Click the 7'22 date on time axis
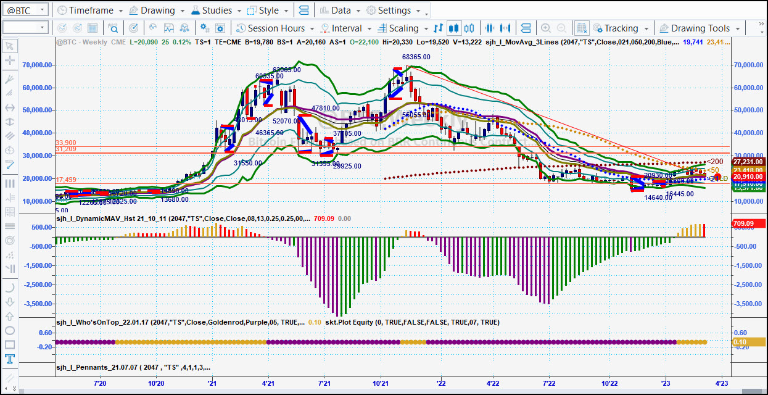 click(549, 384)
